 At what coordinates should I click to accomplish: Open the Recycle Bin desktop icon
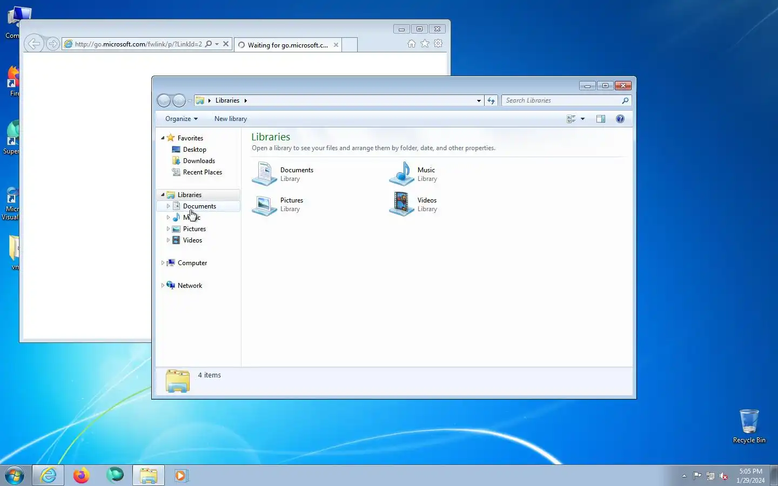click(749, 426)
